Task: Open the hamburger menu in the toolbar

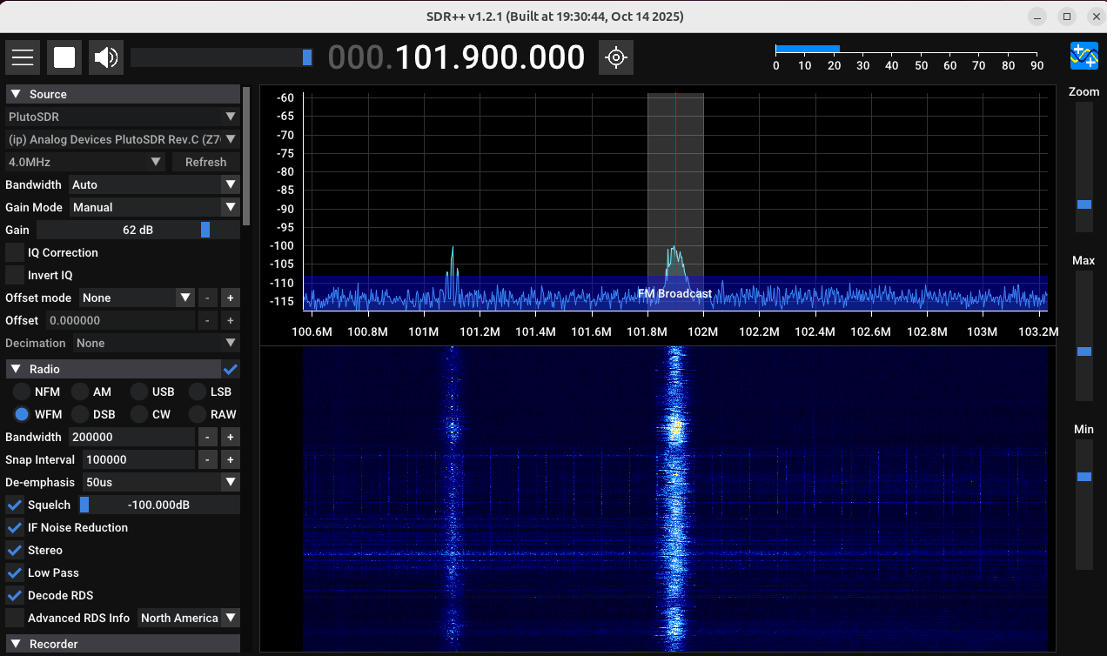Action: coord(22,57)
